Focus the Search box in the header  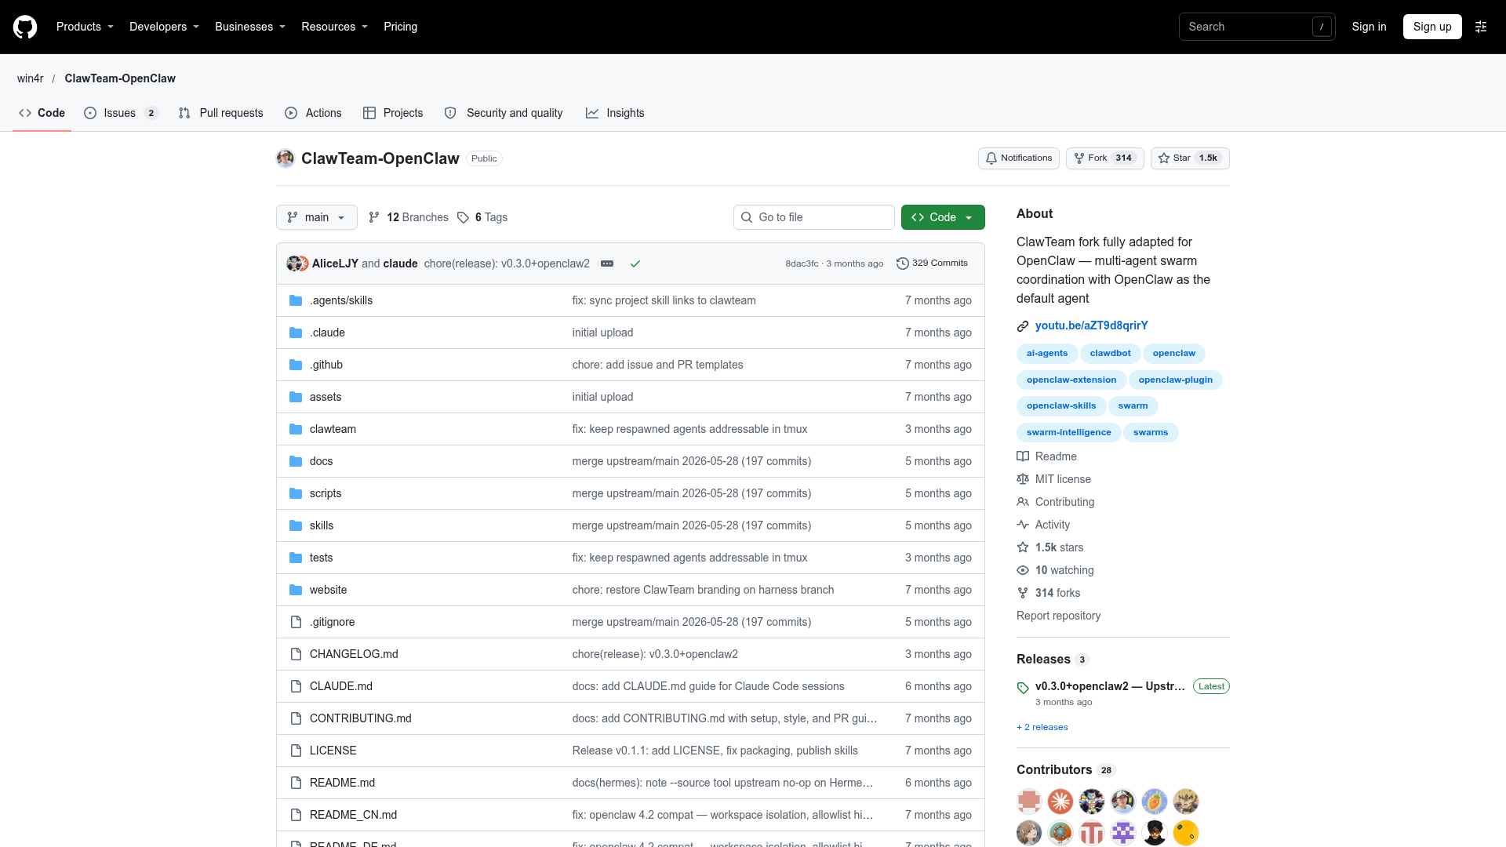click(1257, 27)
